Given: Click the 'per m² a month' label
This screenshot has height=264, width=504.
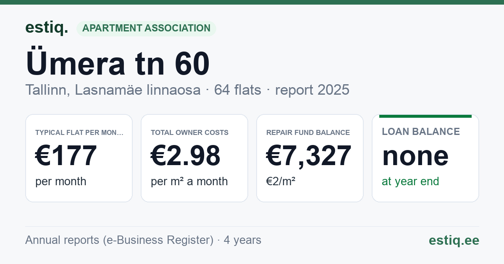Looking at the screenshot, I should (x=189, y=181).
